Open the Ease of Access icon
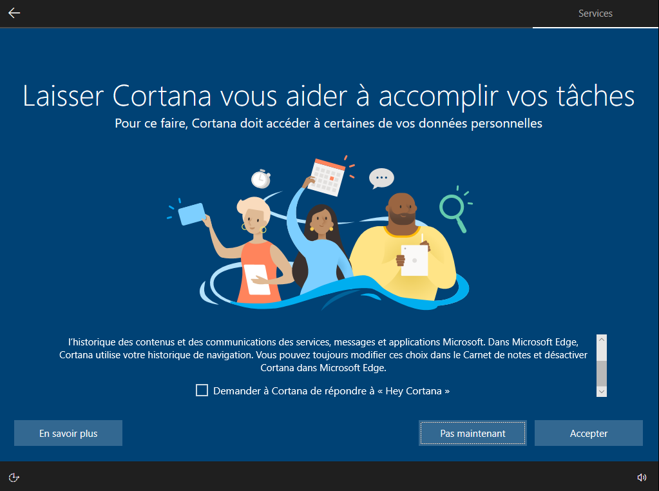 (14, 477)
